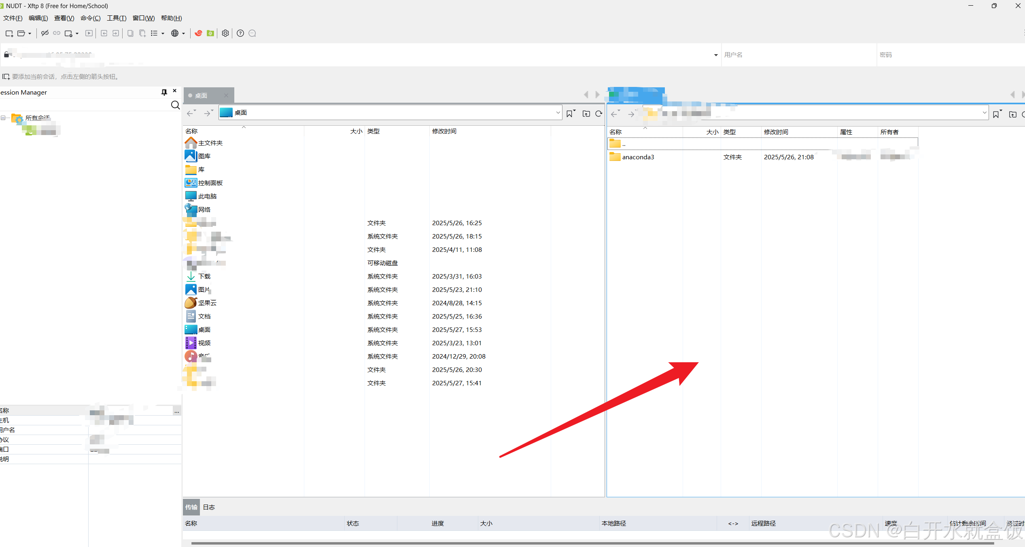The height and width of the screenshot is (547, 1025).
Task: Click the local pane bookmark icon
Action: [x=570, y=114]
